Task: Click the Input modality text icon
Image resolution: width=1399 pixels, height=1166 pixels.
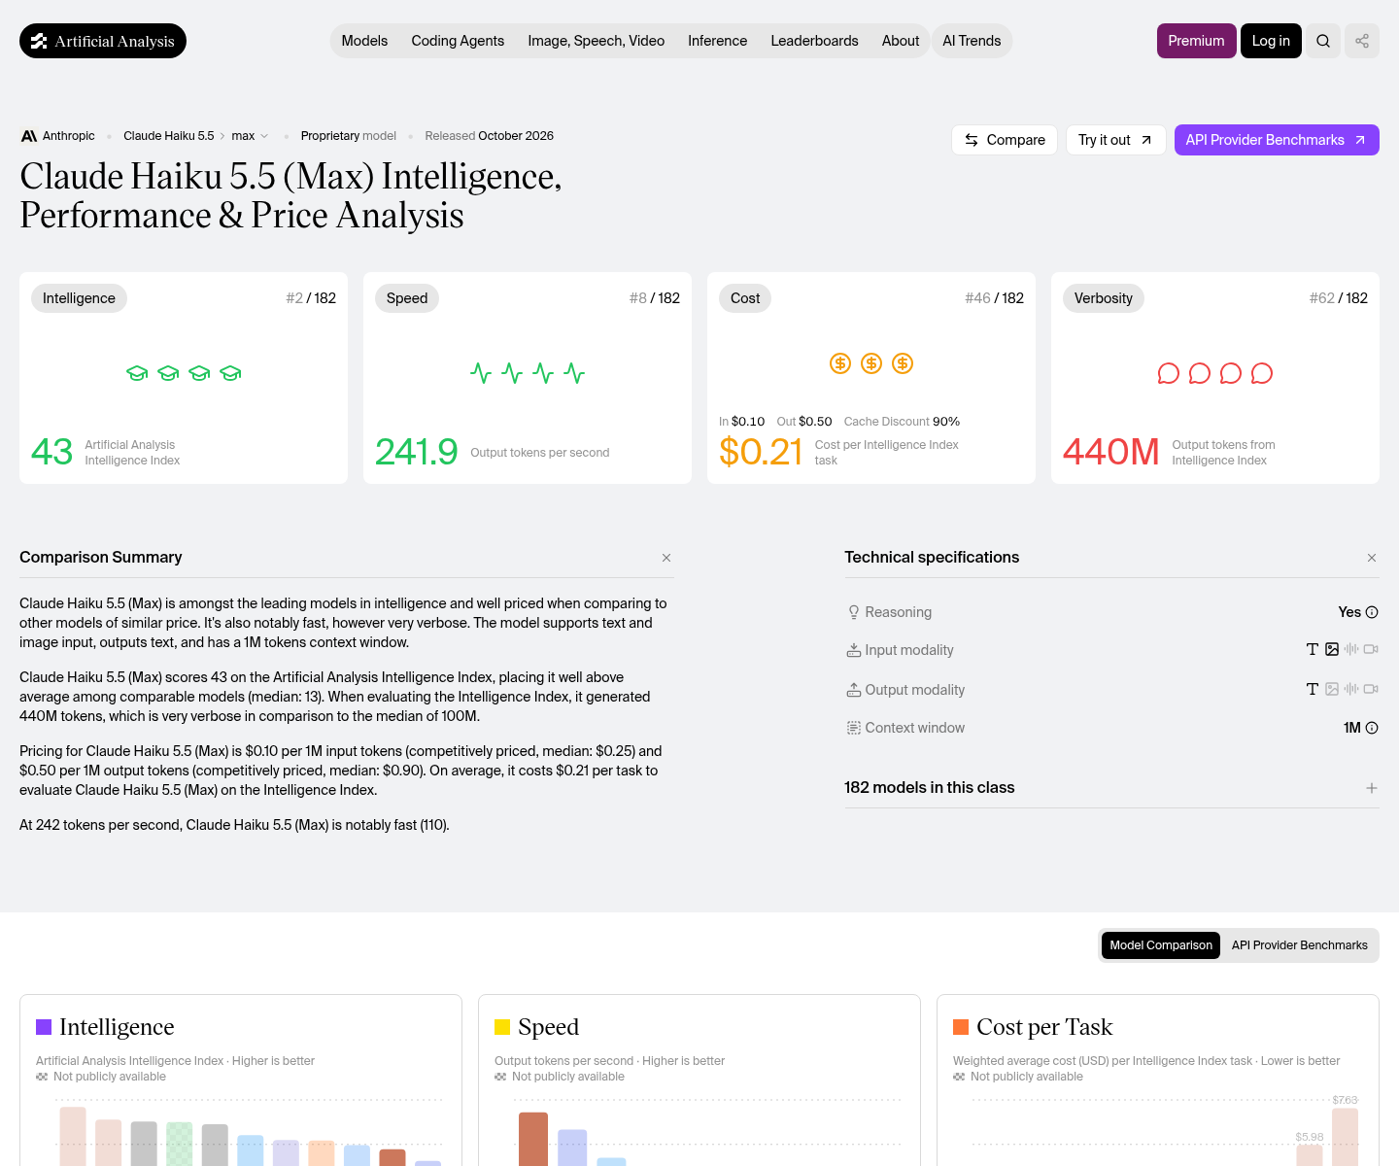Action: (x=1313, y=649)
